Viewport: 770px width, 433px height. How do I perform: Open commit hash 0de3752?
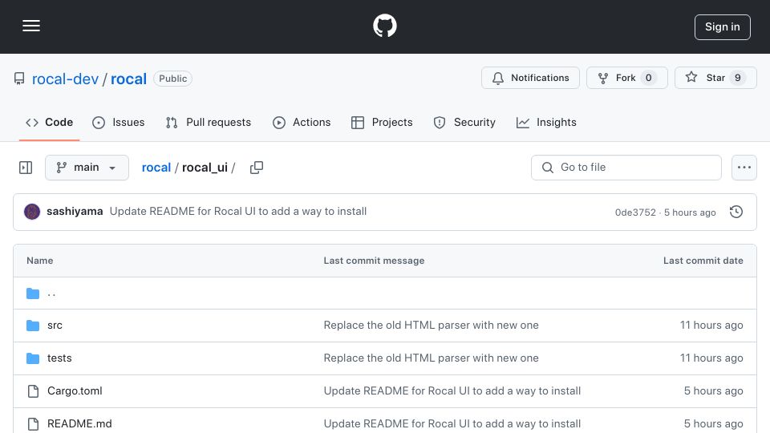635,212
